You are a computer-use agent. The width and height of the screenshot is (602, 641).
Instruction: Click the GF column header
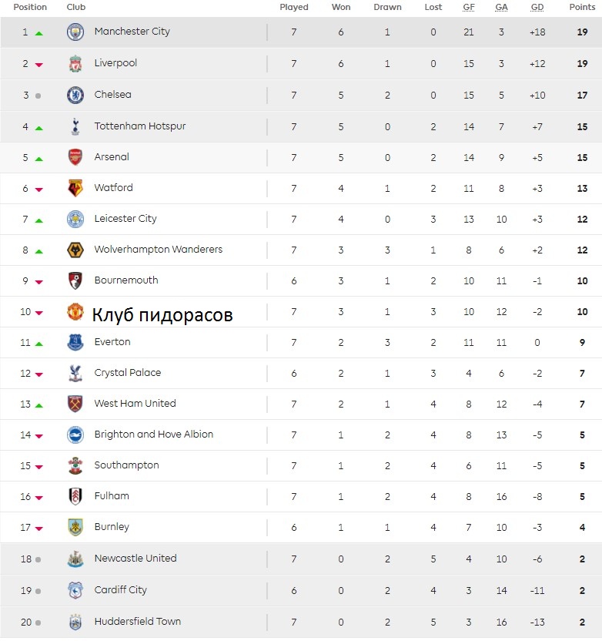[469, 7]
